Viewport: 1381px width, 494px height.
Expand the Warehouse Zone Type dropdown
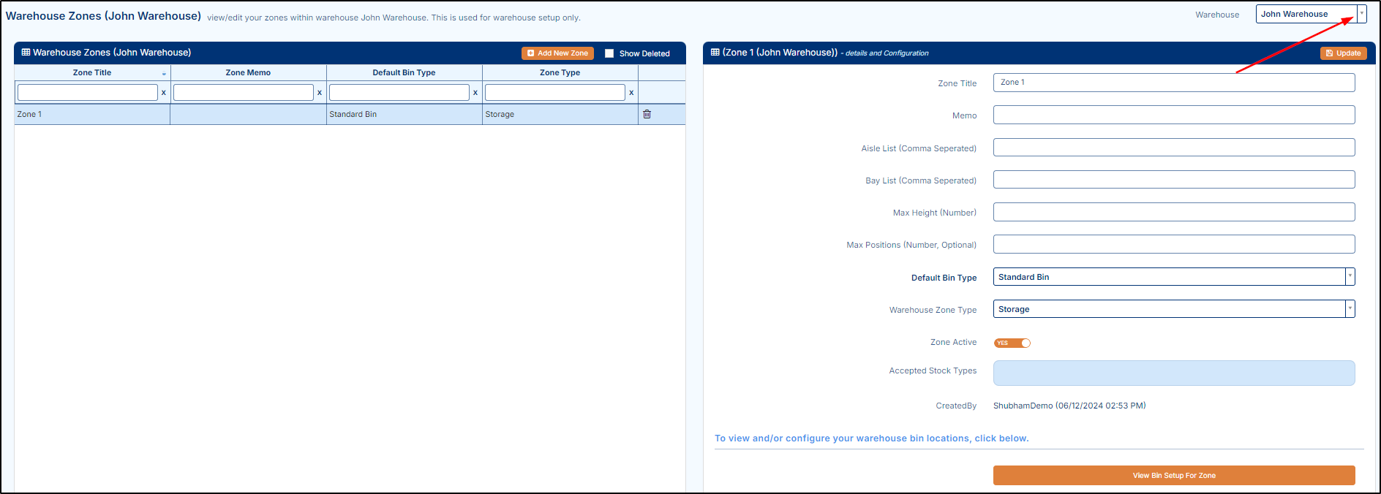pyautogui.click(x=1350, y=309)
